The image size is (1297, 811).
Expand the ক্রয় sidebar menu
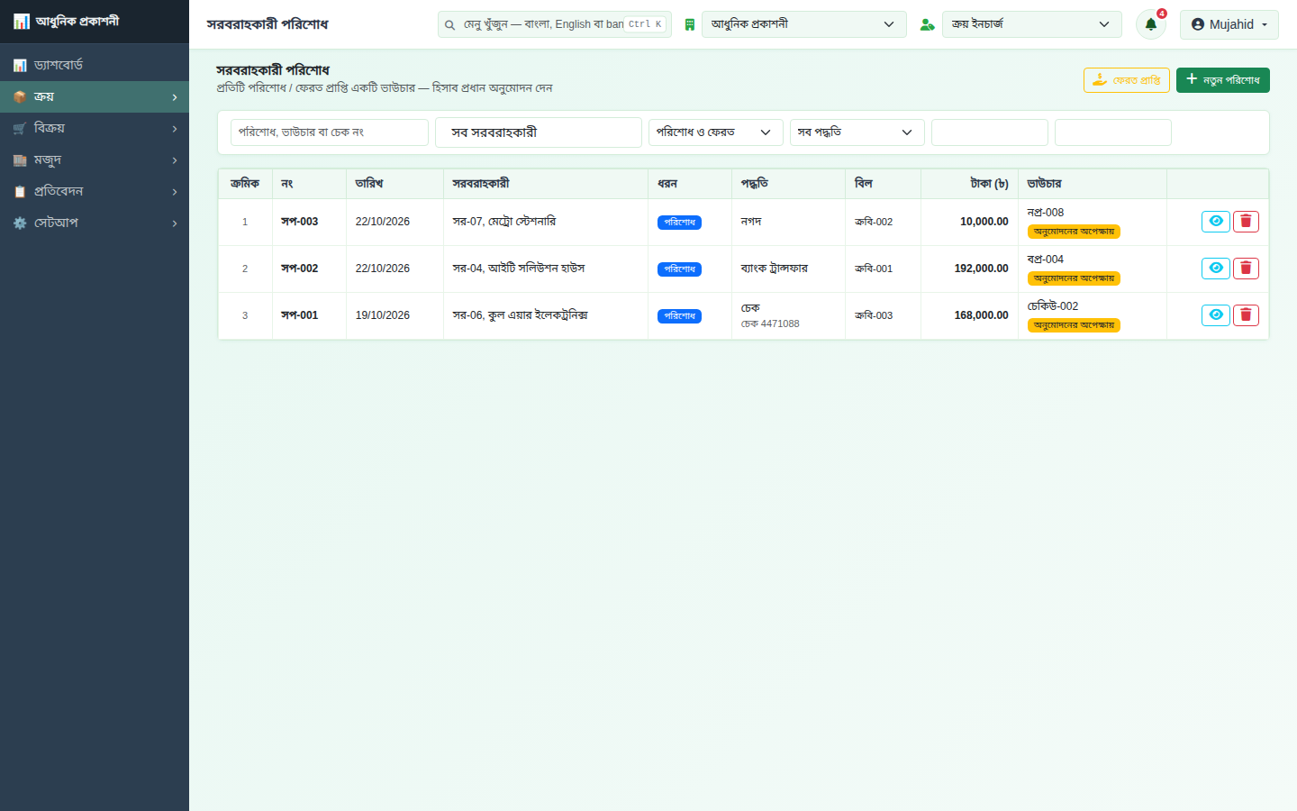pos(95,96)
